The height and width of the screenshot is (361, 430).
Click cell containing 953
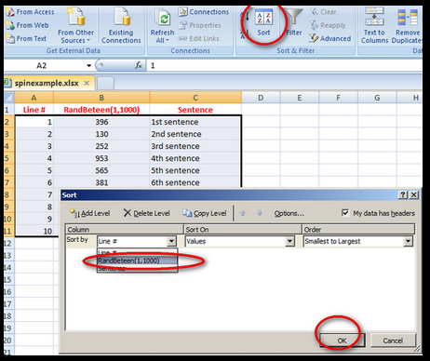coord(101,158)
